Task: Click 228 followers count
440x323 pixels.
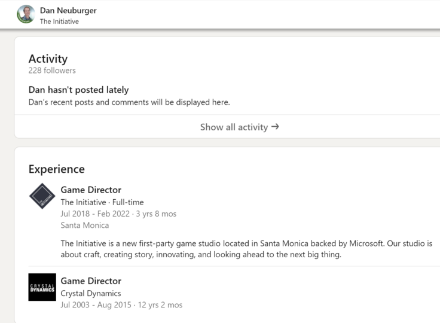Action: point(52,71)
